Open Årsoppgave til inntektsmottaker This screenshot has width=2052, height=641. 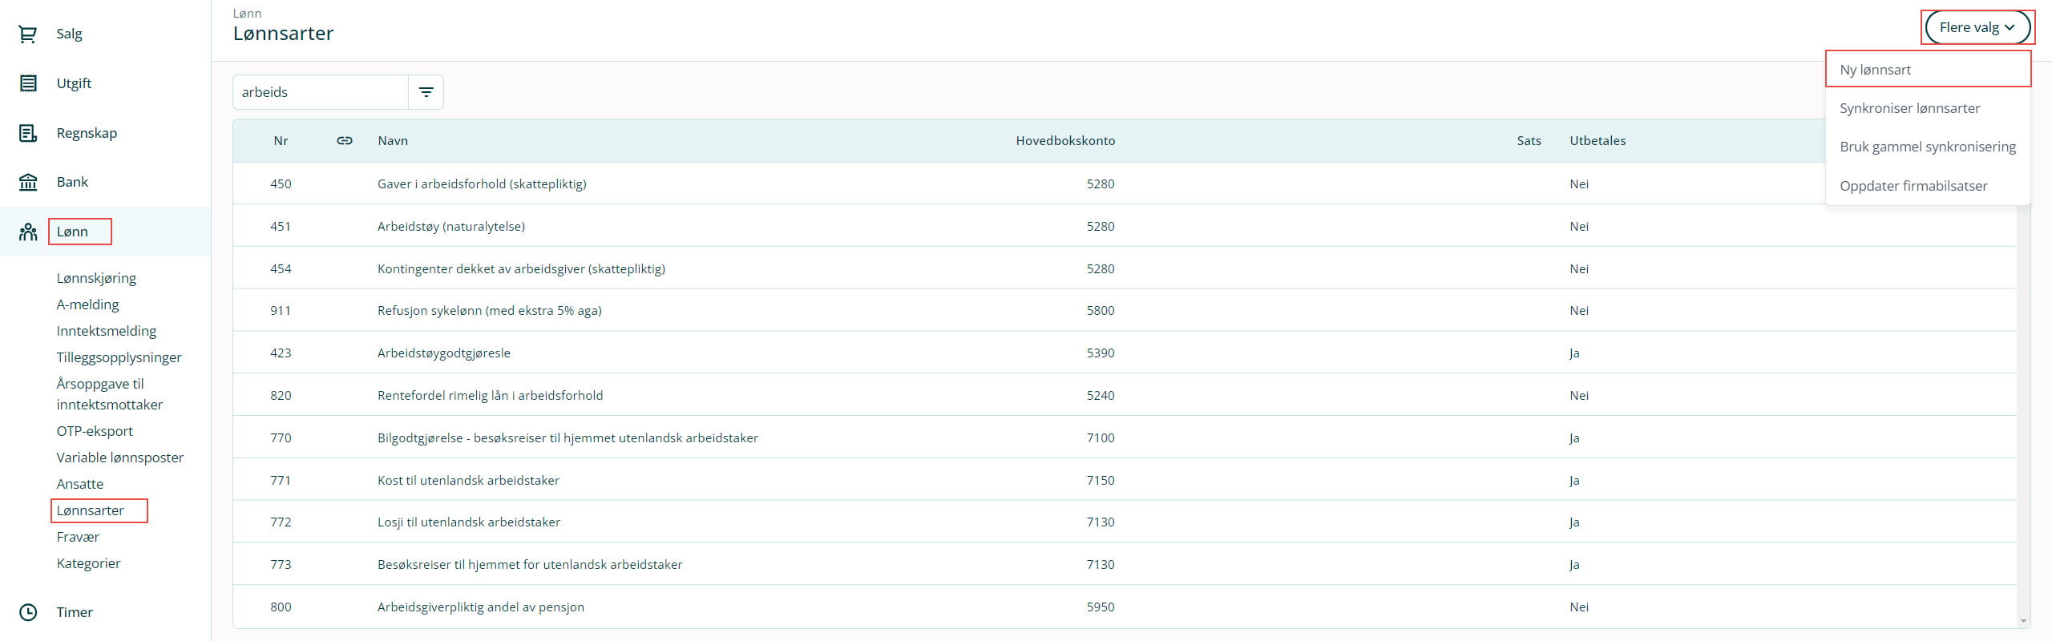109,394
